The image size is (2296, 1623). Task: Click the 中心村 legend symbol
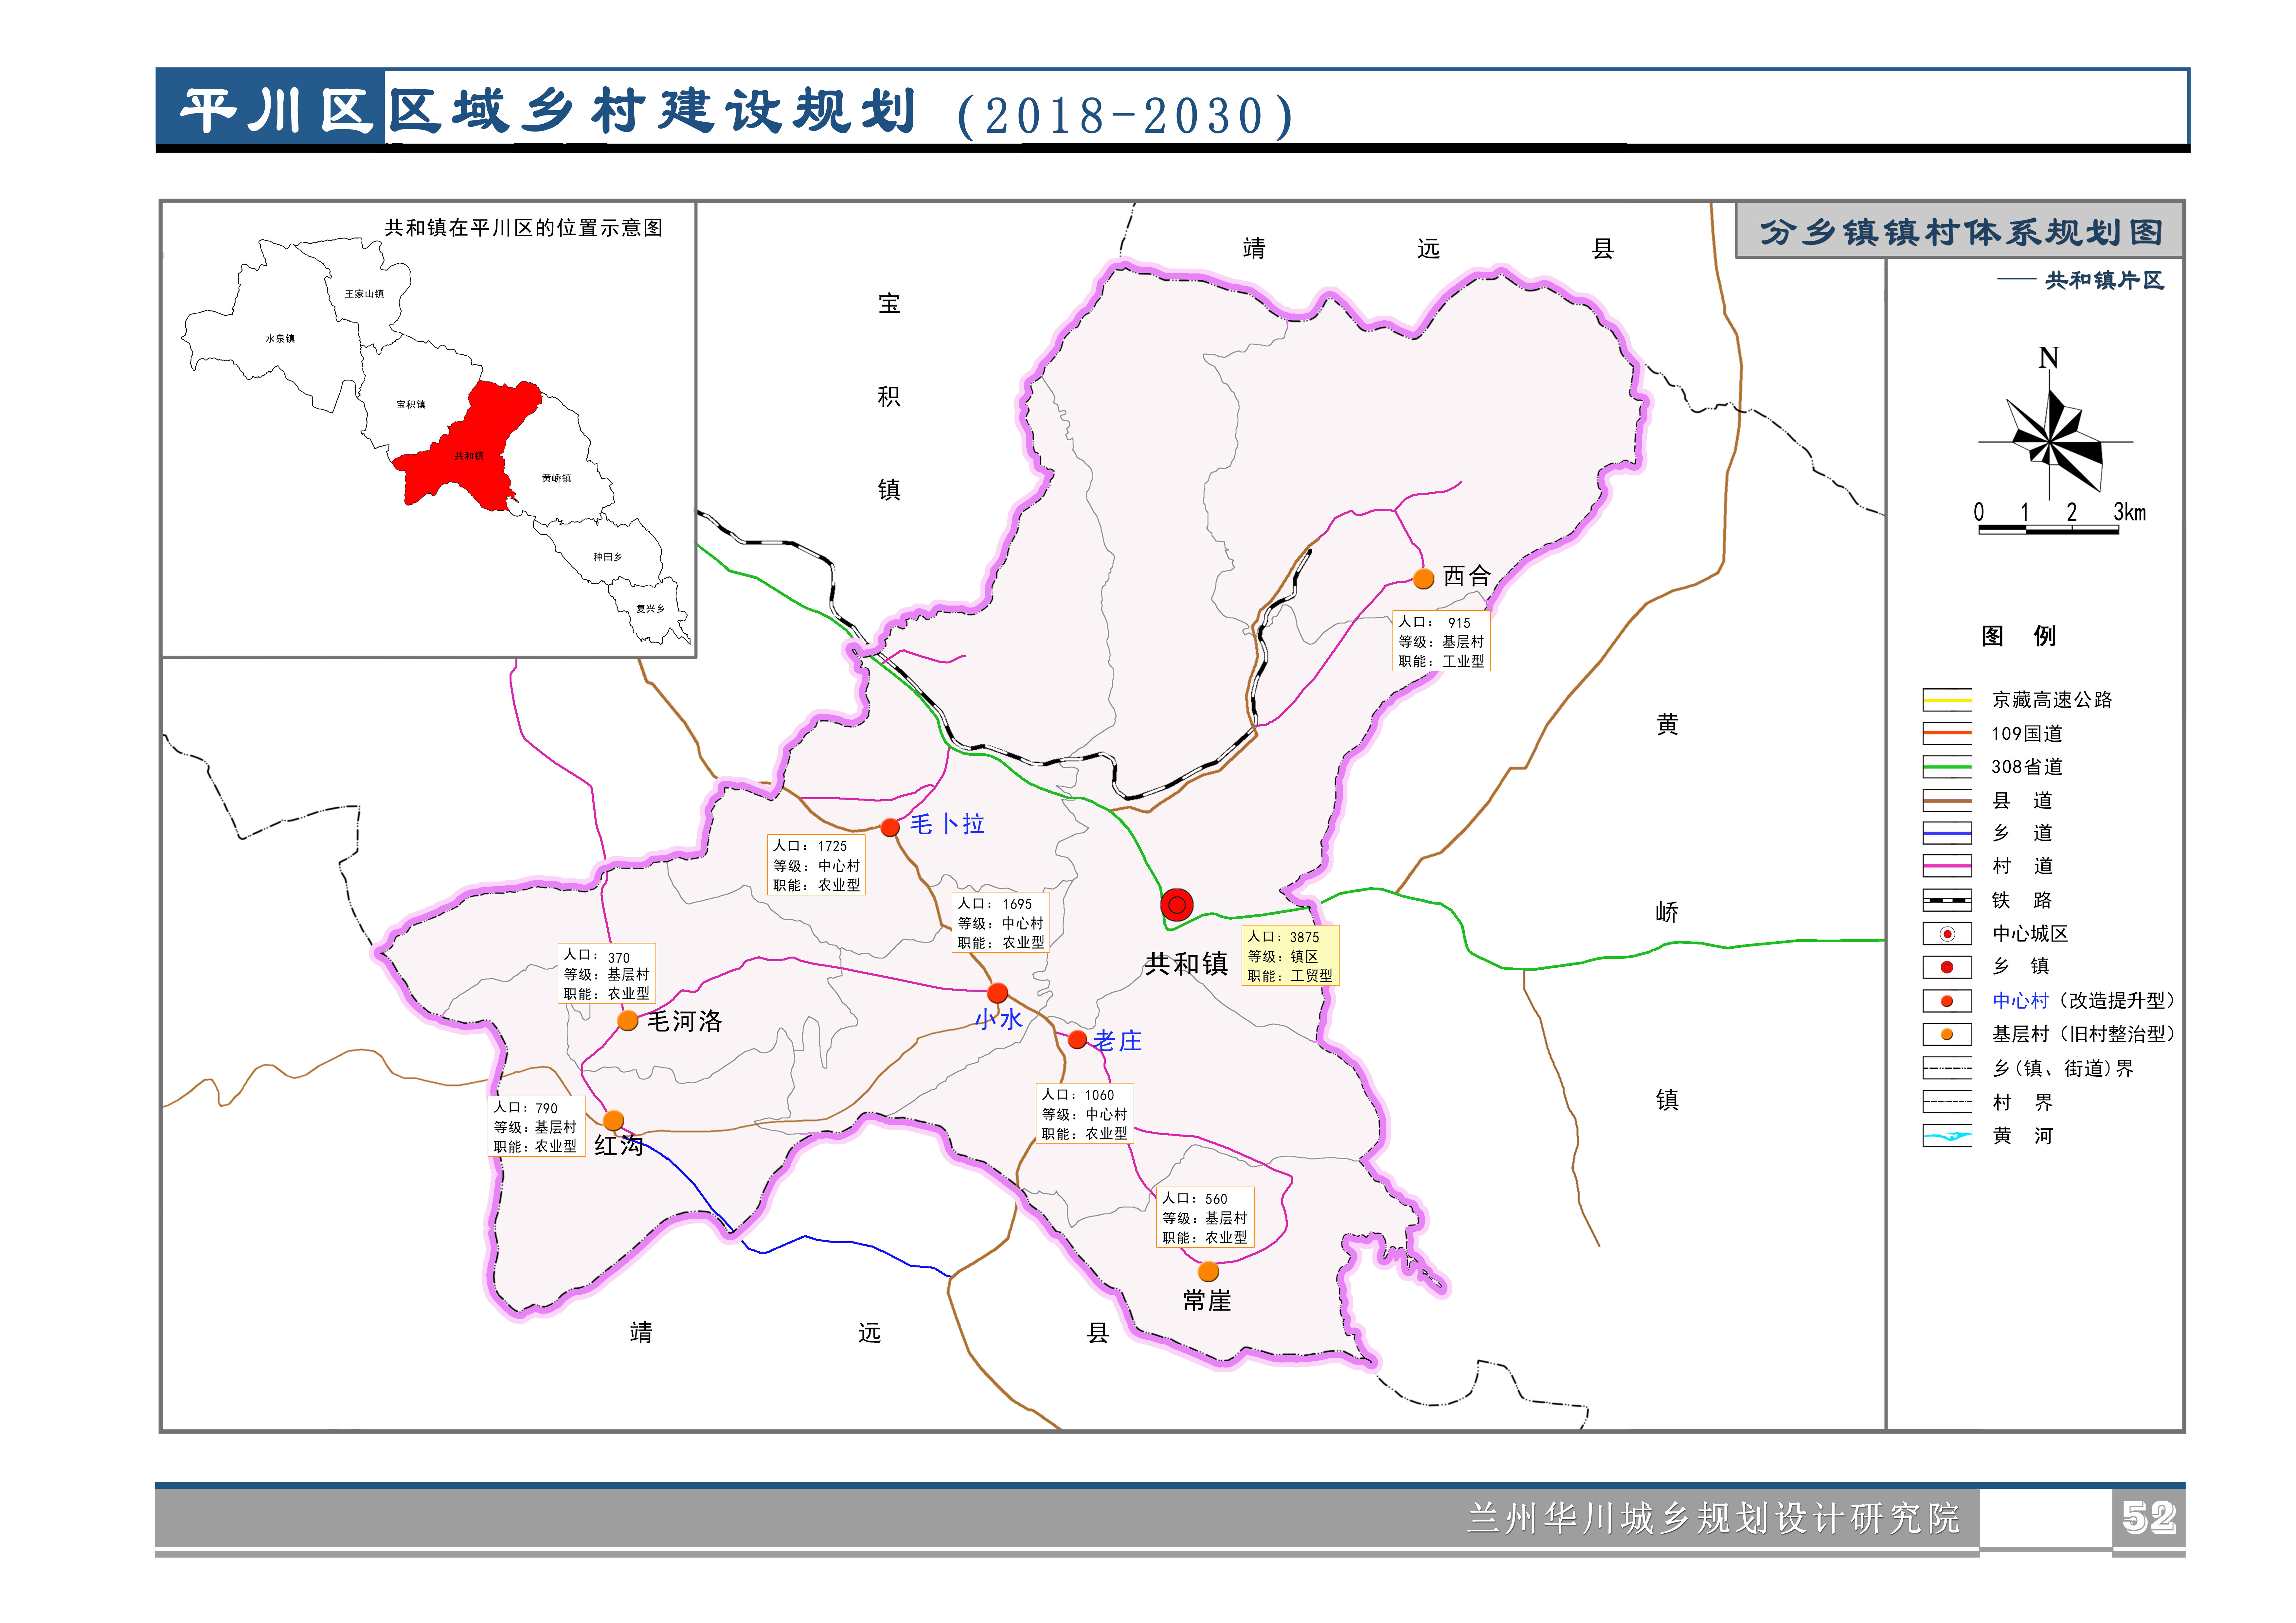point(1947,1001)
